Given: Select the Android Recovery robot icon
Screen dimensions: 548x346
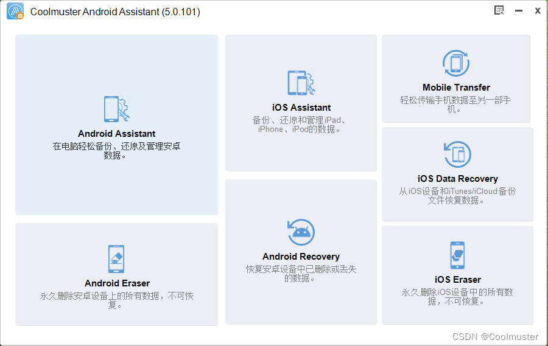Looking at the screenshot, I should coord(301,232).
